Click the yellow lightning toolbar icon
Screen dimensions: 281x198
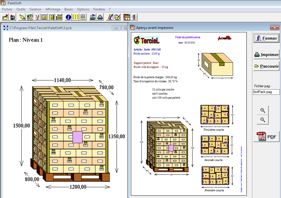tap(22, 17)
